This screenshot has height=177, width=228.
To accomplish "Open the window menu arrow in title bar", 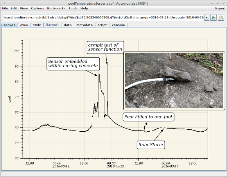I will 4,3.
